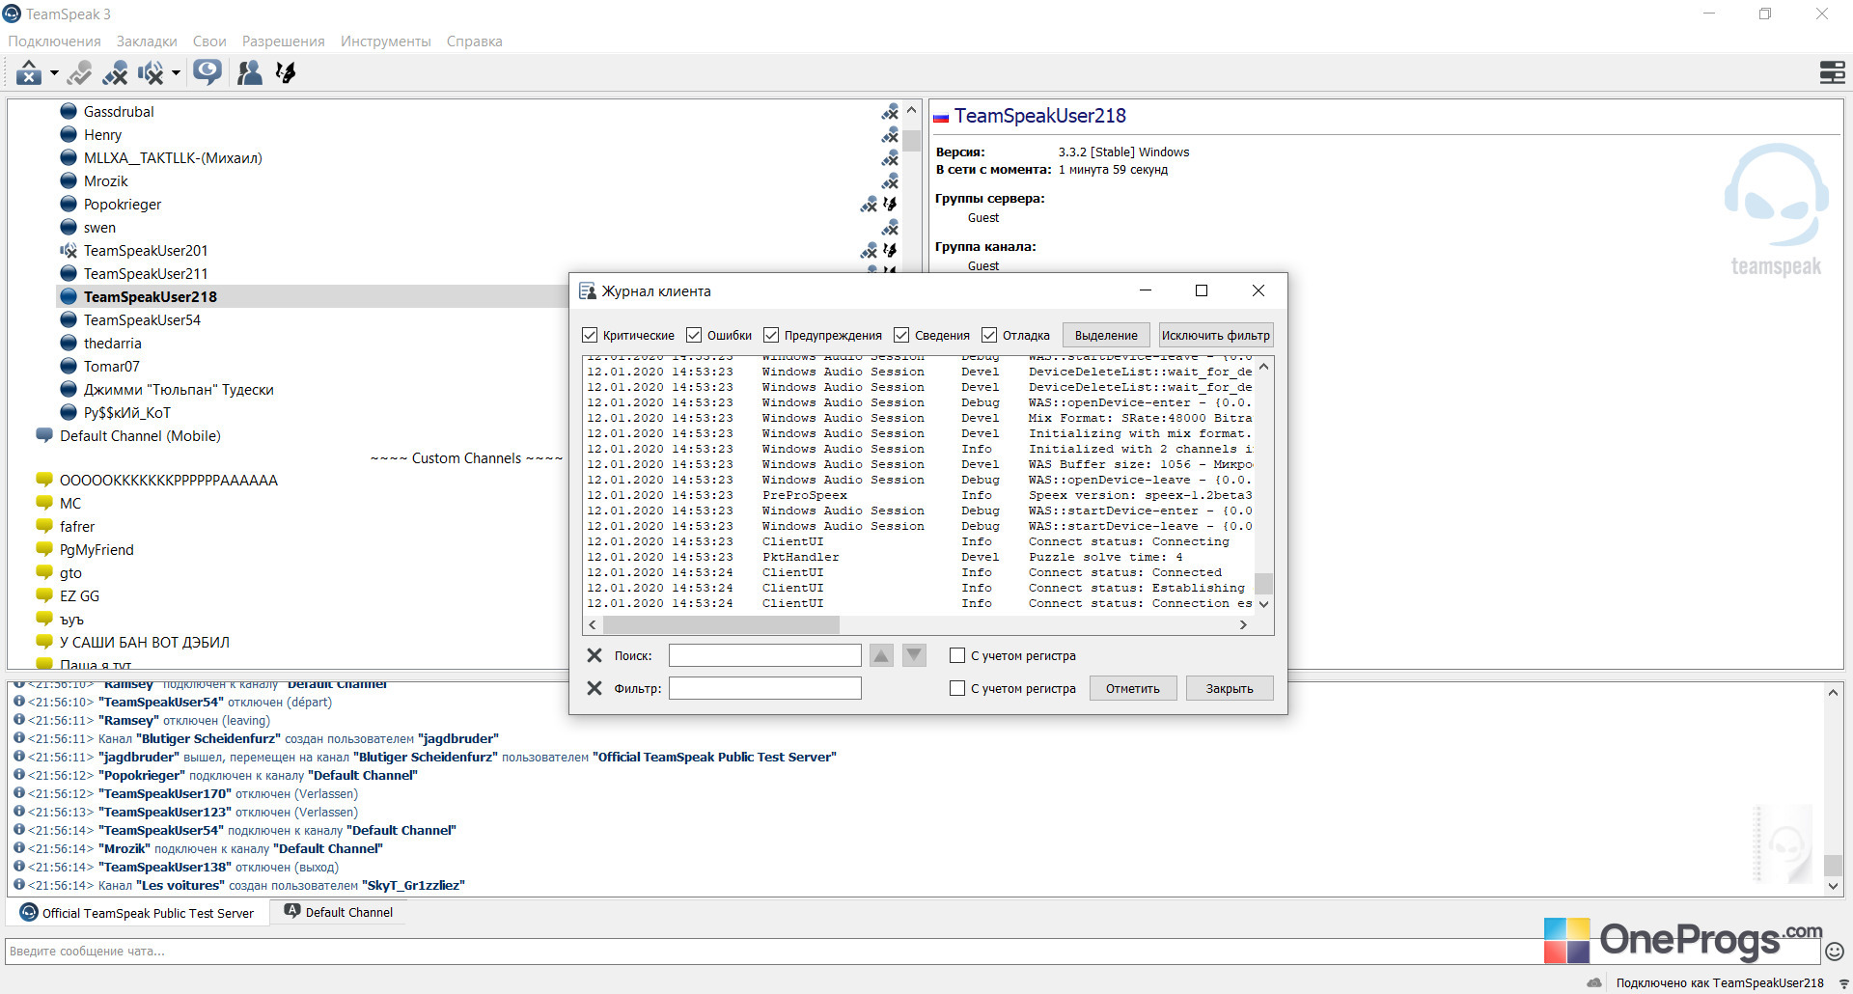Click into the Фильтр input field
This screenshot has width=1853, height=994.
click(x=765, y=688)
